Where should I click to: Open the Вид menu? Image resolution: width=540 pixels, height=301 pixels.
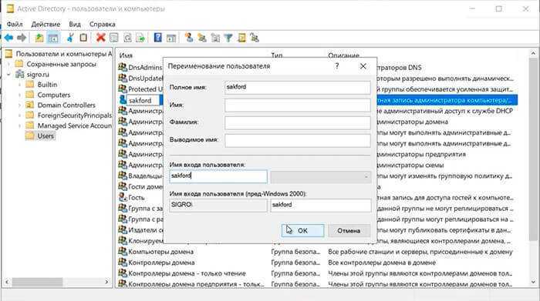point(75,25)
